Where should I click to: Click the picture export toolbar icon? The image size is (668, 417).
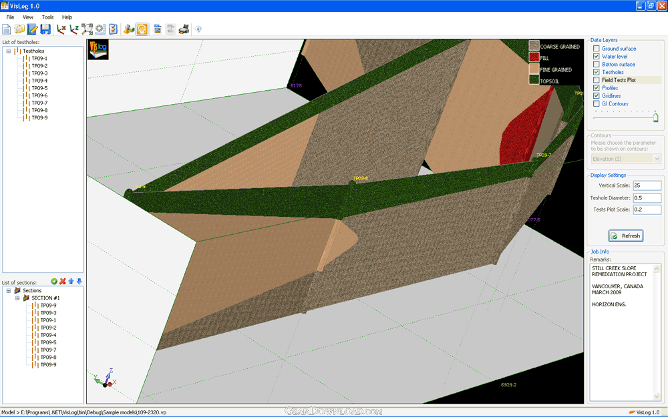click(x=158, y=29)
